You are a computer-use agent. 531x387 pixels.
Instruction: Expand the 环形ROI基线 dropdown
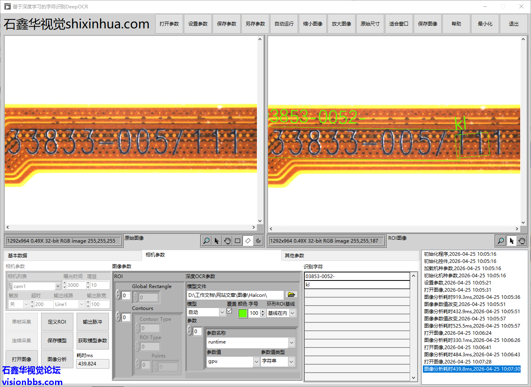click(x=292, y=313)
